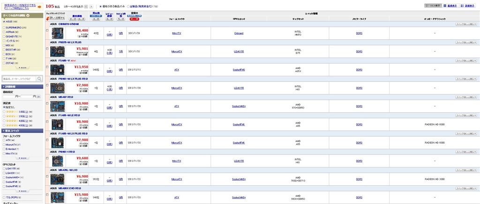Clear all filters with the orange X icon
This screenshot has height=204, width=480.
click(28, 15)
